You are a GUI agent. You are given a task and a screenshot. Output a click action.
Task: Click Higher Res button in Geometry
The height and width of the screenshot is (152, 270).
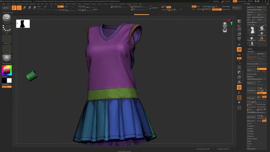click(262, 54)
